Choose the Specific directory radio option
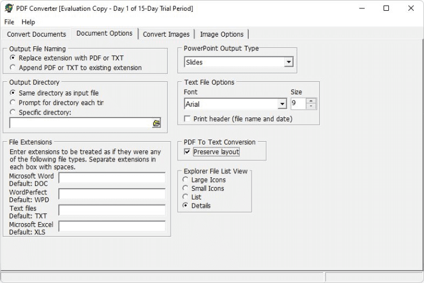The image size is (424, 283). pyautogui.click(x=13, y=112)
